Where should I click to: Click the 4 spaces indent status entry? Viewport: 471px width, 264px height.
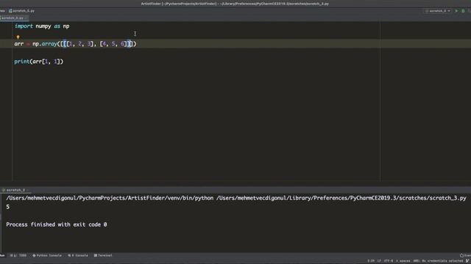click(403, 261)
